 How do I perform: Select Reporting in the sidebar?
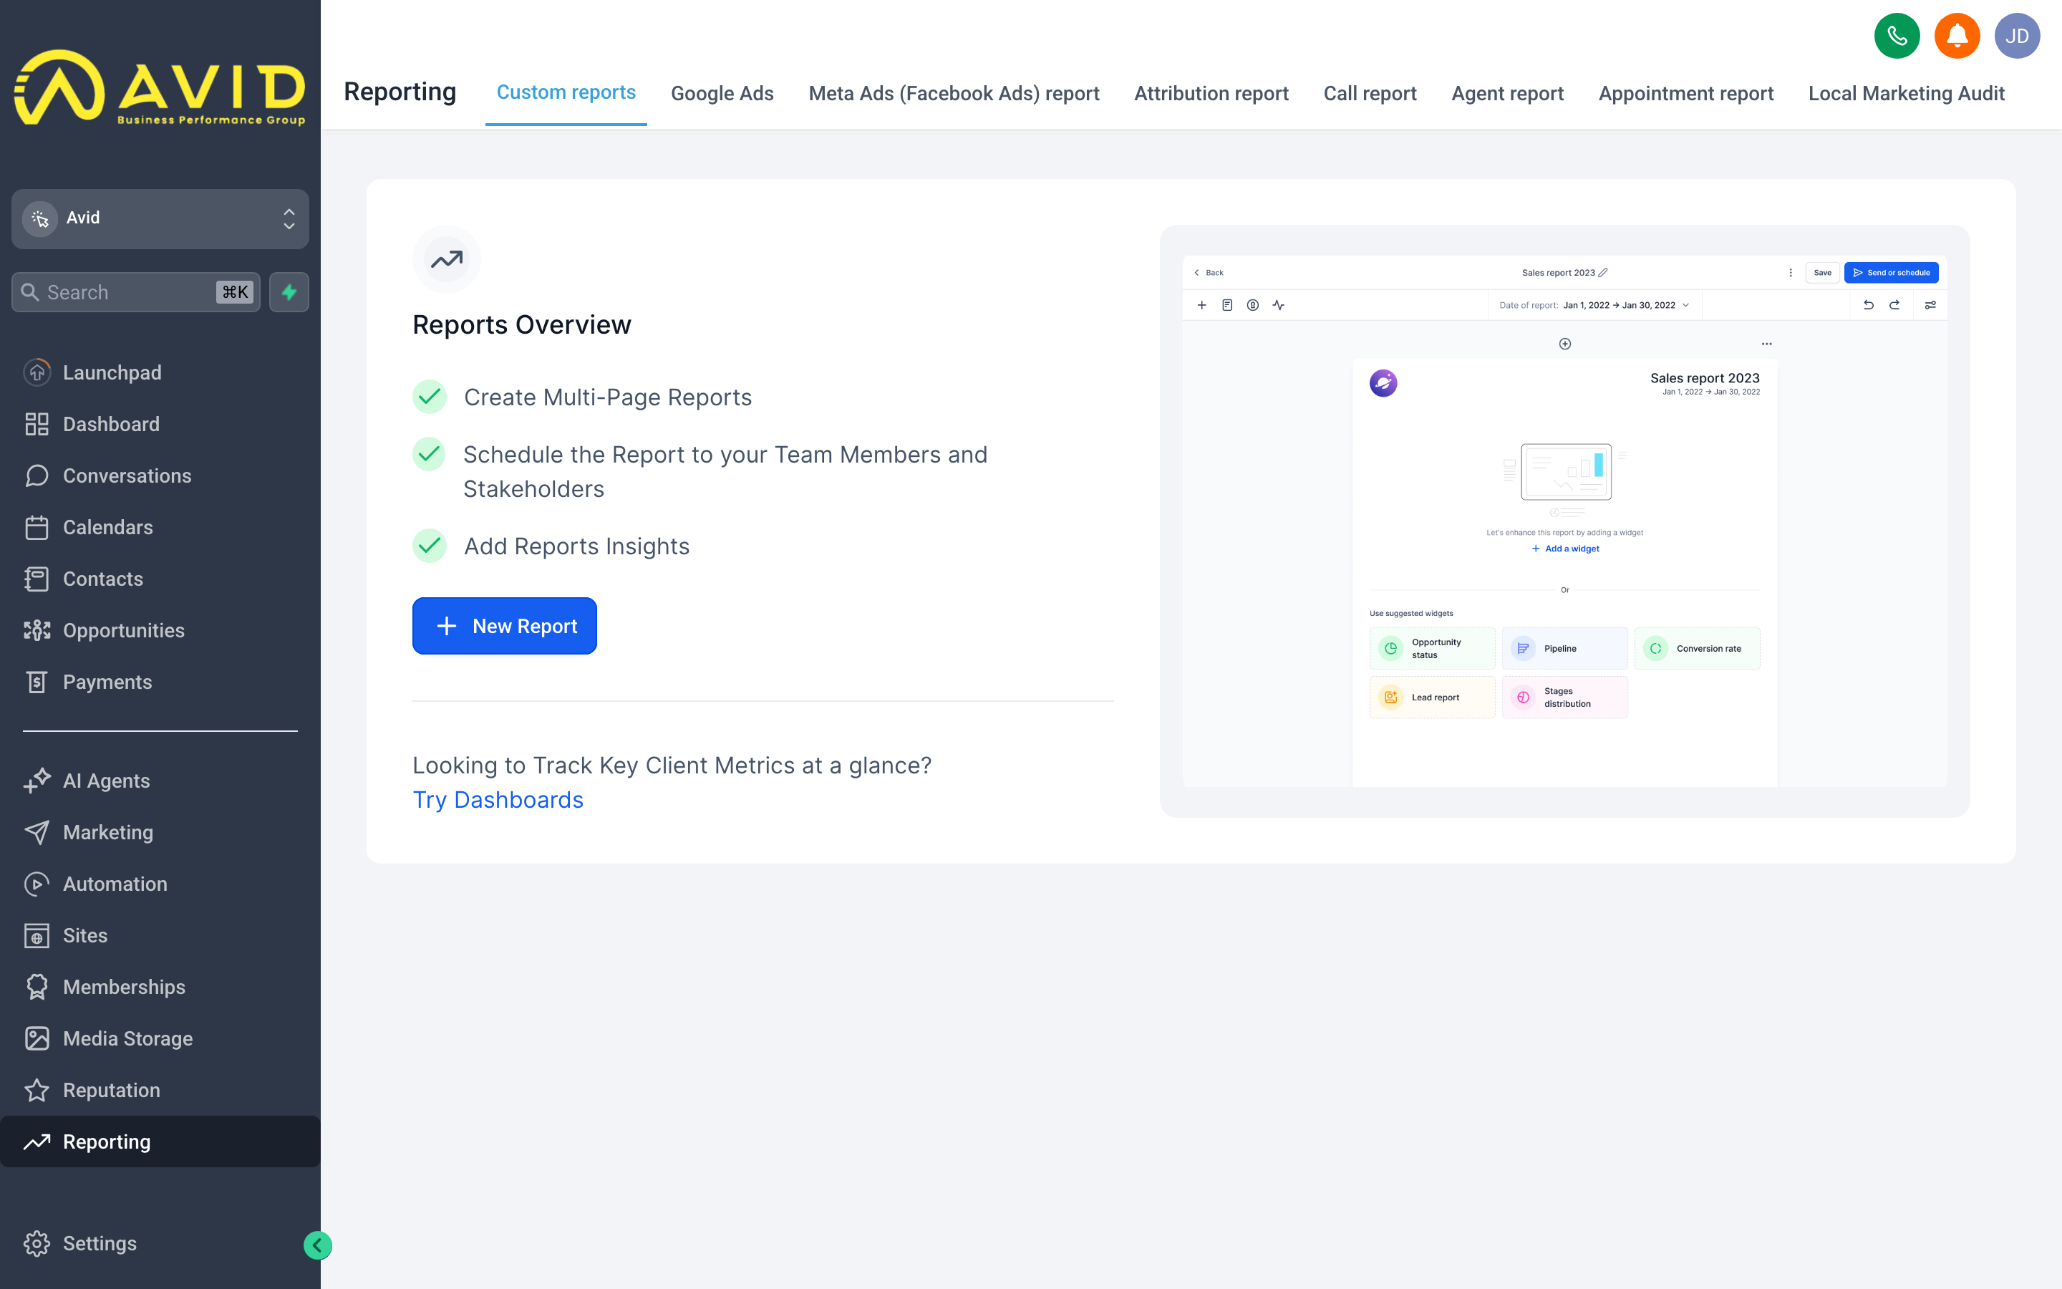point(160,1141)
